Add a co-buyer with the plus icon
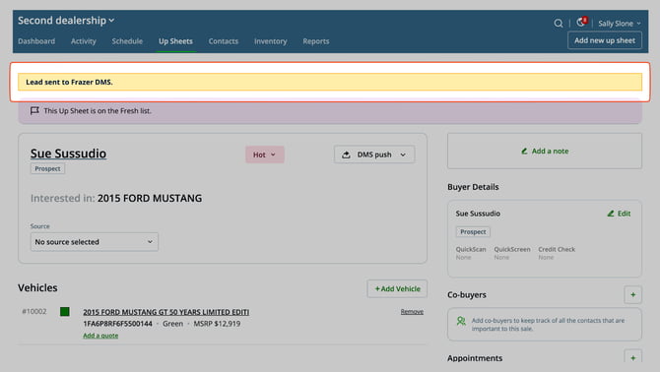 point(633,294)
